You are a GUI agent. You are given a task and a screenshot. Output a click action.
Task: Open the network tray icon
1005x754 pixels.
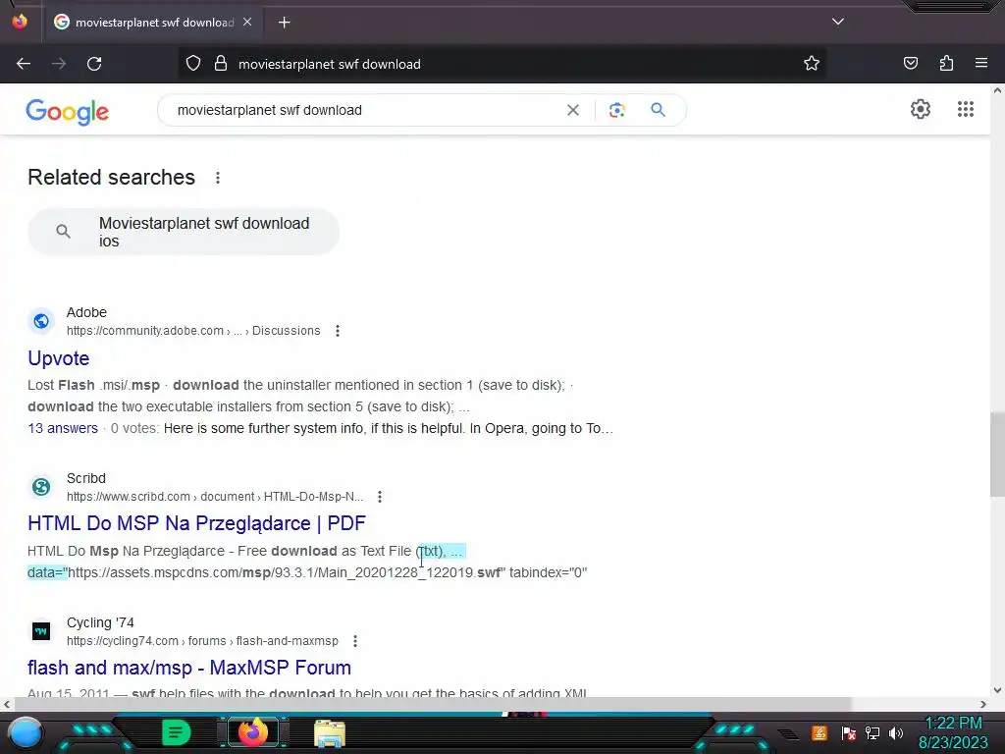coord(873,732)
